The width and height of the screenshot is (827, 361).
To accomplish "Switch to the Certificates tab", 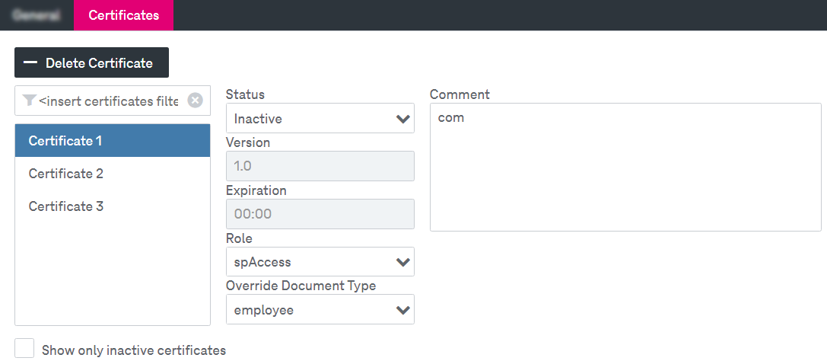I will [124, 15].
